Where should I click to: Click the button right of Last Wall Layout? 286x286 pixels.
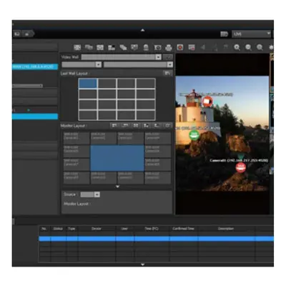pyautogui.click(x=168, y=73)
